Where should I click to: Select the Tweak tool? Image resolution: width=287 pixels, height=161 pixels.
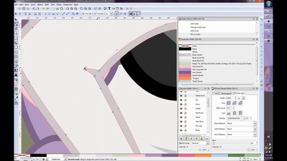16,29
